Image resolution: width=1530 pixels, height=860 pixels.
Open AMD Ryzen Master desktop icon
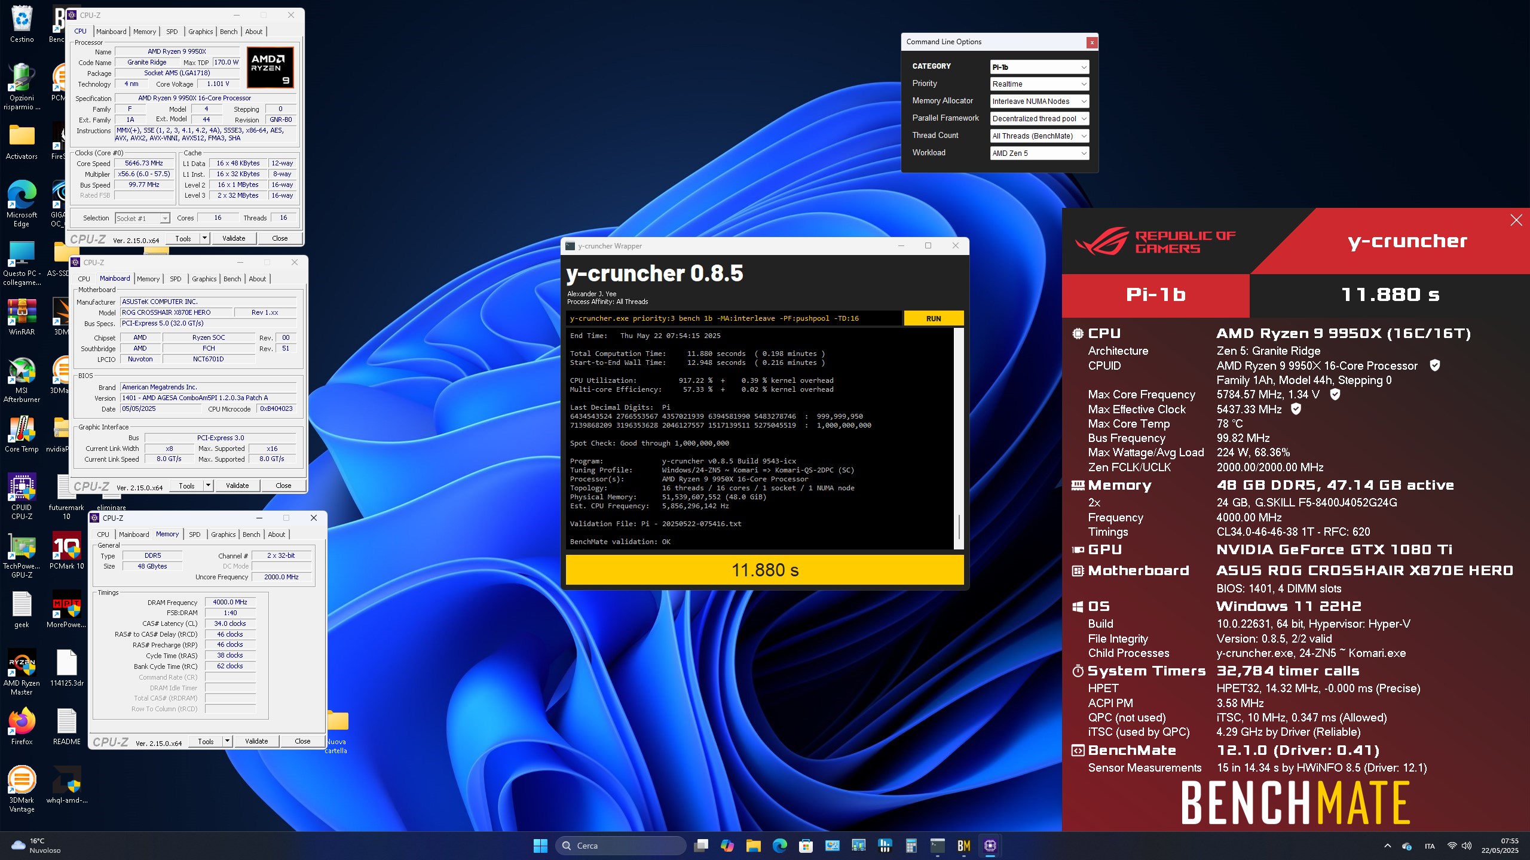[22, 671]
